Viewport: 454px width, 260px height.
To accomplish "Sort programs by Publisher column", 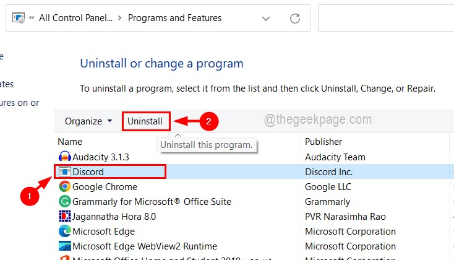I will [323, 142].
